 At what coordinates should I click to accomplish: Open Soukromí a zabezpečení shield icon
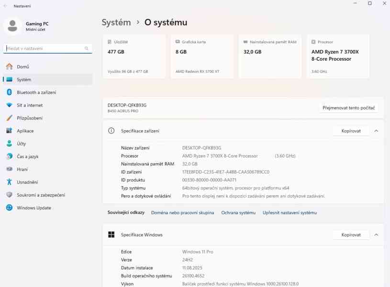click(x=9, y=195)
